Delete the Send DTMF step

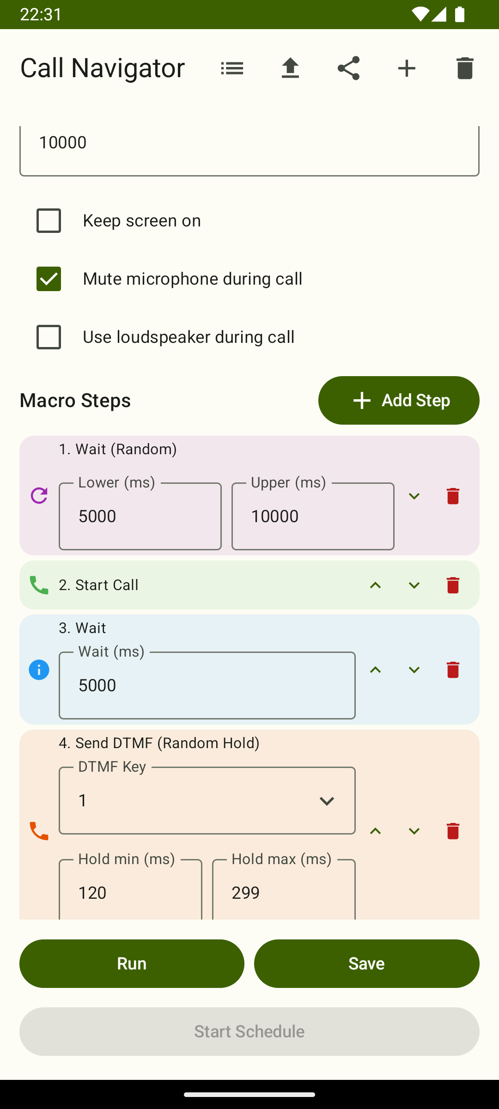tap(453, 831)
